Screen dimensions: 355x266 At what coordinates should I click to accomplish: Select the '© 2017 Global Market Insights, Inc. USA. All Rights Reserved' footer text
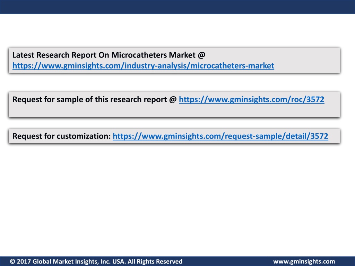point(96,261)
